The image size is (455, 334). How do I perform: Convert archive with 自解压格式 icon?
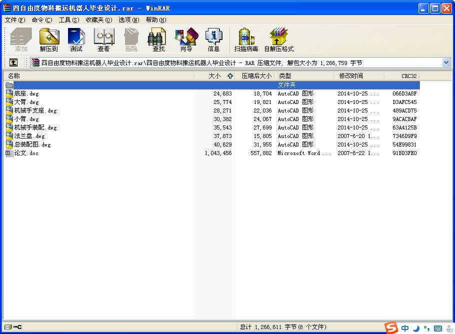(278, 39)
